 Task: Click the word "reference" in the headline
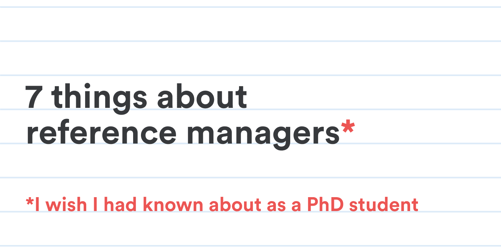102,133
